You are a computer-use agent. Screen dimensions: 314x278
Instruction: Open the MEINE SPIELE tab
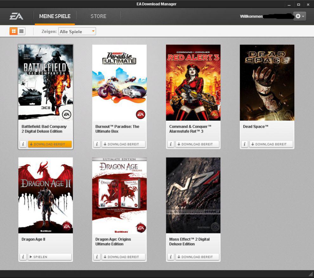(55, 16)
